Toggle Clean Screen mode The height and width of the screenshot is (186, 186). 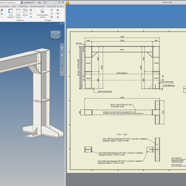18,13
